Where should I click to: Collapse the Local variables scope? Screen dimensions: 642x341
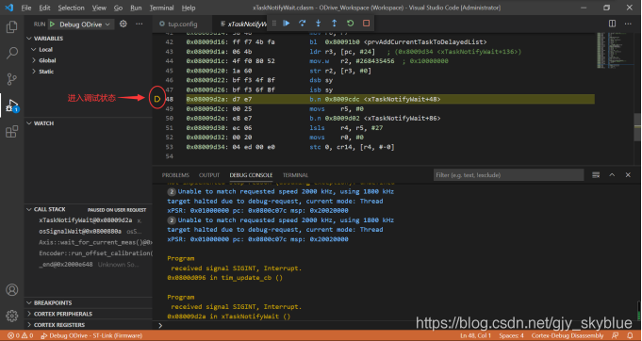point(42,50)
